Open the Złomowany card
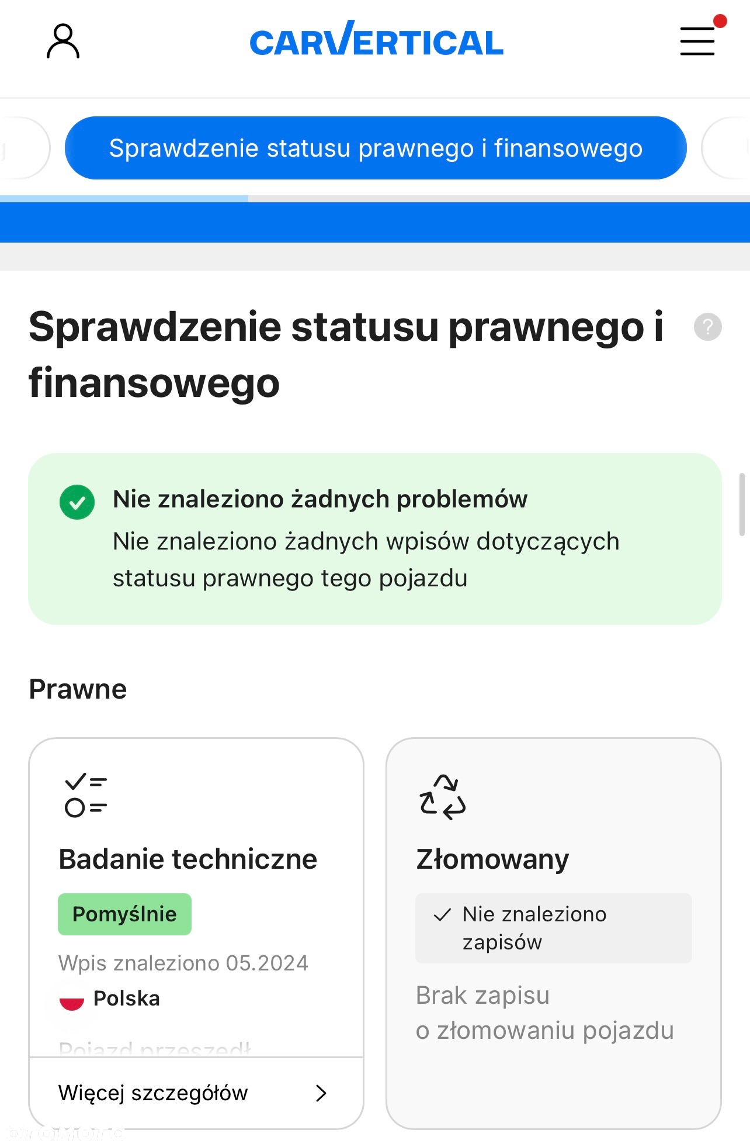Image resolution: width=750 pixels, height=1147 pixels. [x=554, y=934]
